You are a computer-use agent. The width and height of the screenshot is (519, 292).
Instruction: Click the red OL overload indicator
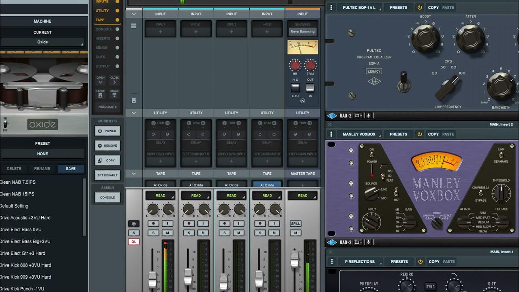(x=134, y=242)
